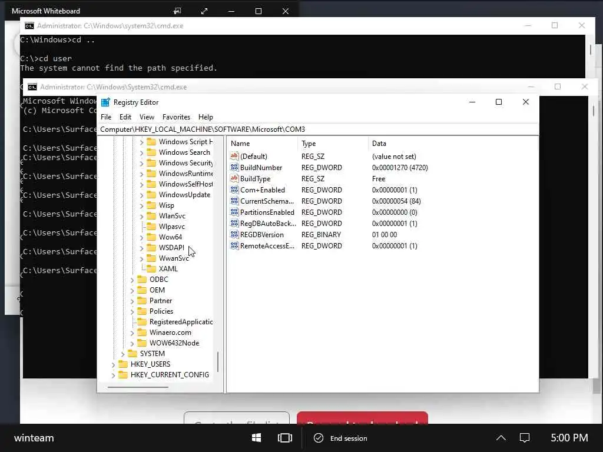Viewport: 603px width, 452px height.
Task: Click the REGDBVersion binary value icon
Action: (x=234, y=234)
